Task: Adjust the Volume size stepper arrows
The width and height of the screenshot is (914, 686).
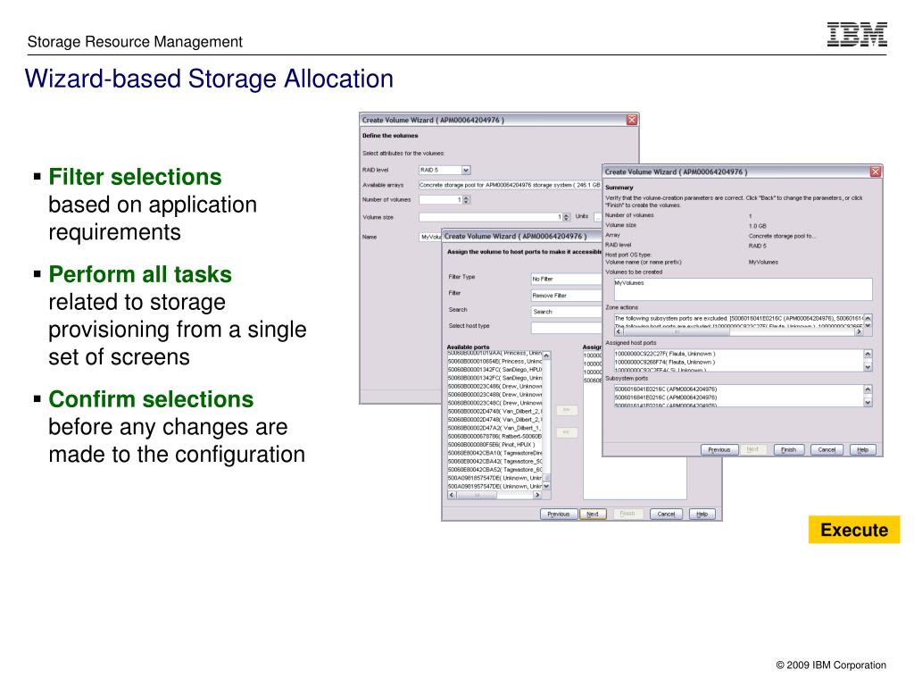Action: pyautogui.click(x=566, y=217)
